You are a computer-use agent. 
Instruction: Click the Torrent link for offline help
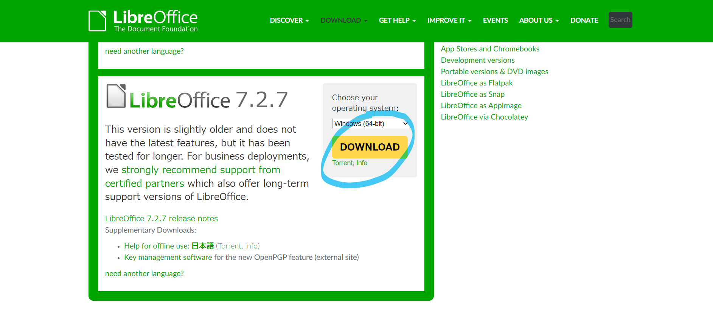230,246
